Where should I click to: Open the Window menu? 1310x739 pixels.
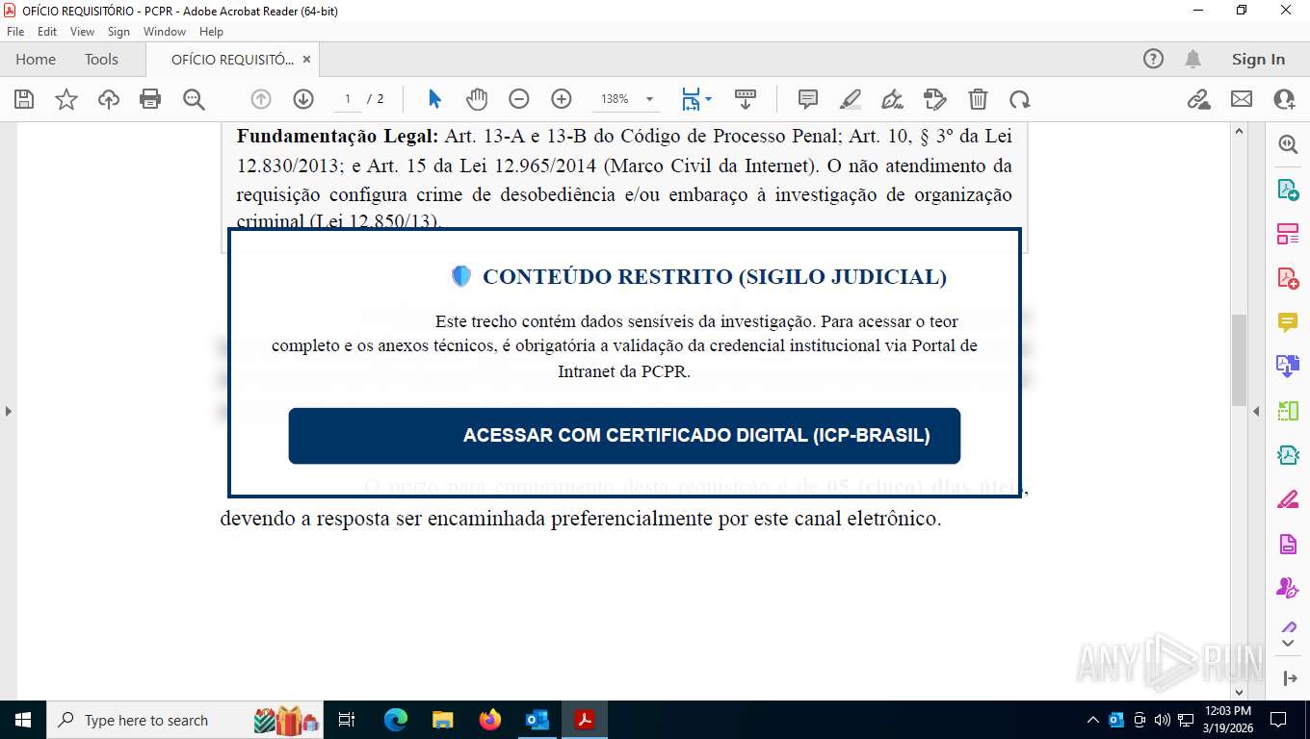[165, 32]
